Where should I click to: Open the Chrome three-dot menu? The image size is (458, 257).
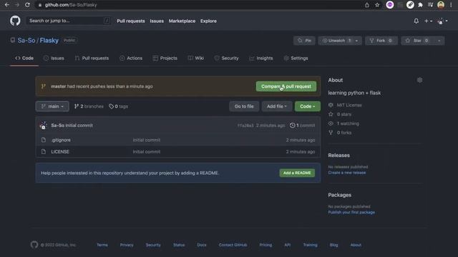point(451,5)
